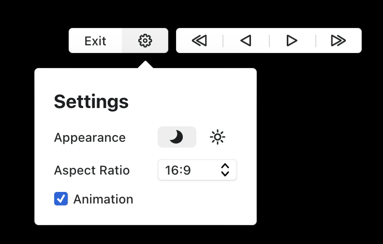Advance to next slide with right triangle
Screen dimensions: 383x244
click(x=292, y=41)
